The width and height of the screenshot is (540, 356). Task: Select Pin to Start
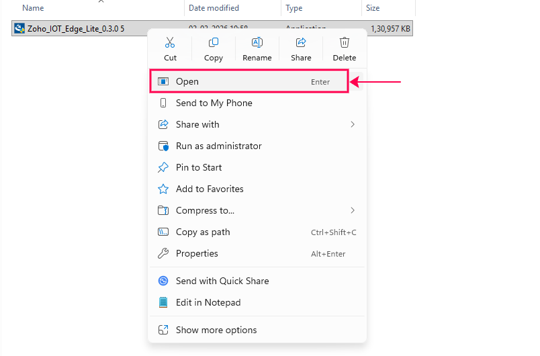(x=257, y=167)
